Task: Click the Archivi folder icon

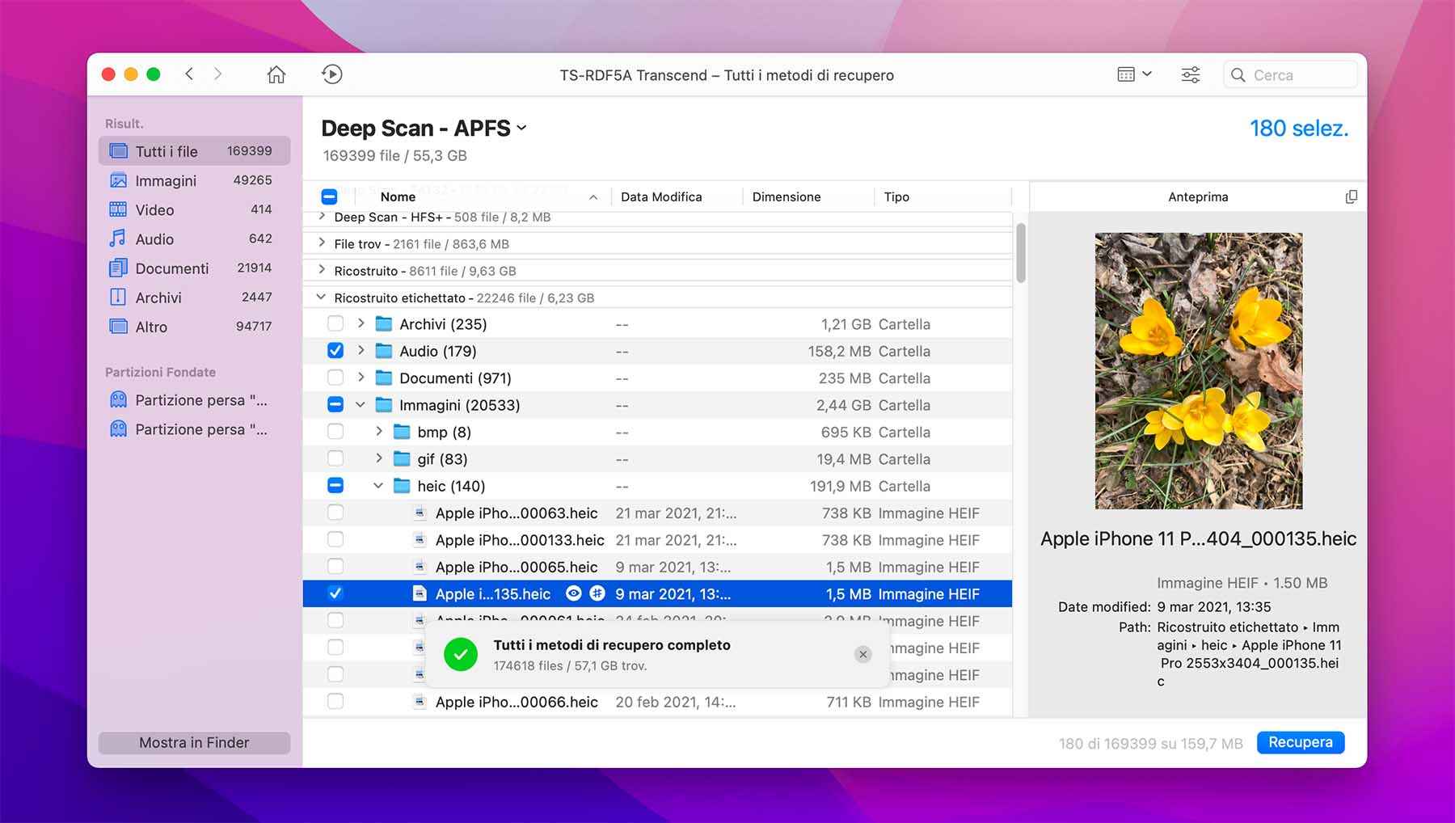Action: pos(384,324)
